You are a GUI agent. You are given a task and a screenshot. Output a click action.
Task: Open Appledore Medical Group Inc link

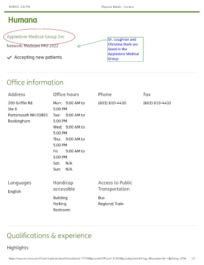(35, 36)
